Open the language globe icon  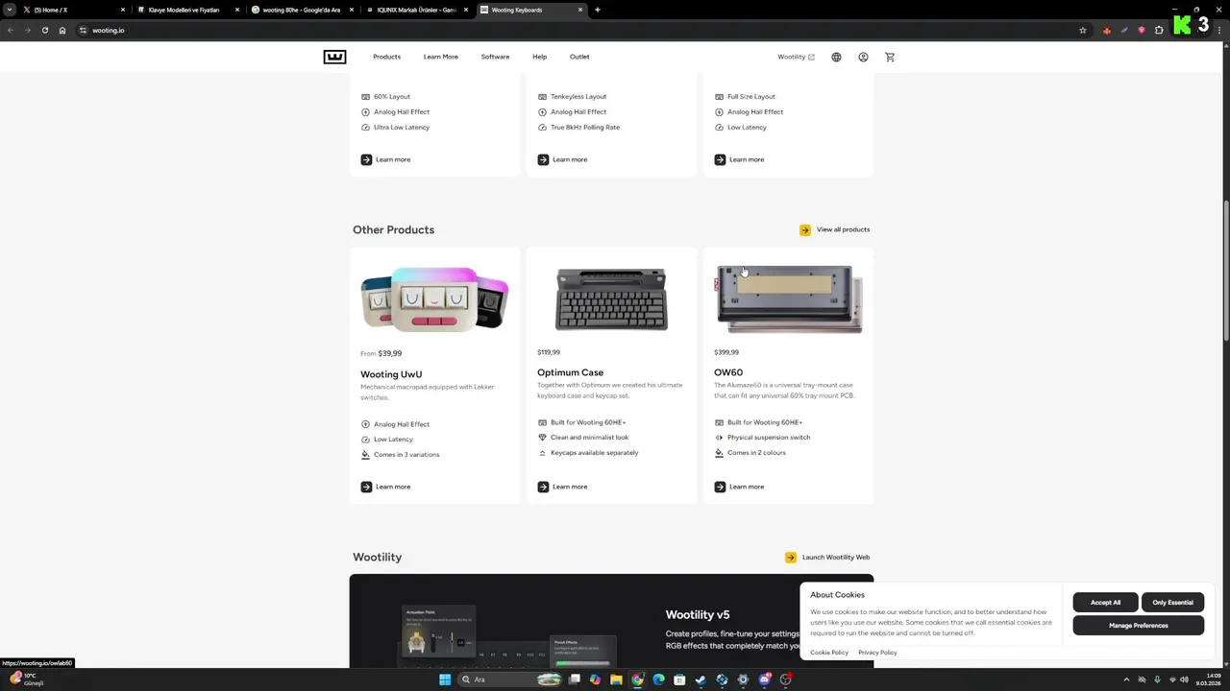click(836, 57)
